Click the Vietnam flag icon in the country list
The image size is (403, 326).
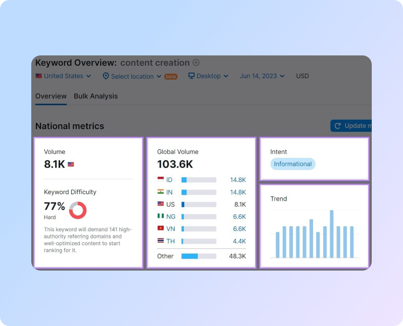[x=160, y=229]
